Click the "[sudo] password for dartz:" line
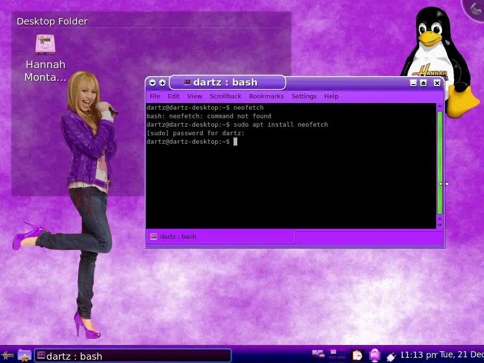This screenshot has width=484, height=363. (x=195, y=133)
